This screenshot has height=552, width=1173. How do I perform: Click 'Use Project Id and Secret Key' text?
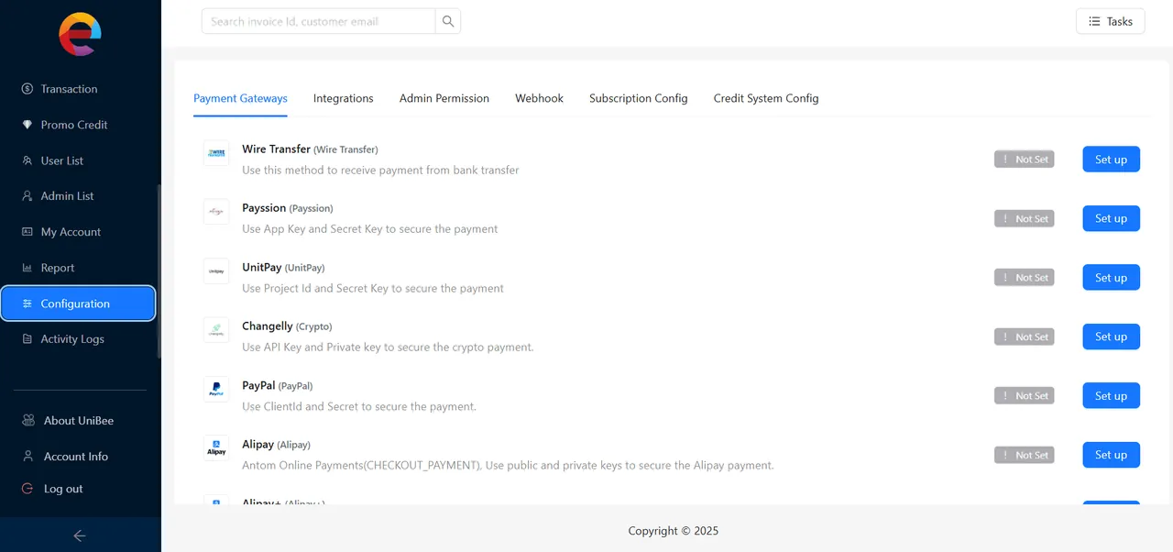373,288
